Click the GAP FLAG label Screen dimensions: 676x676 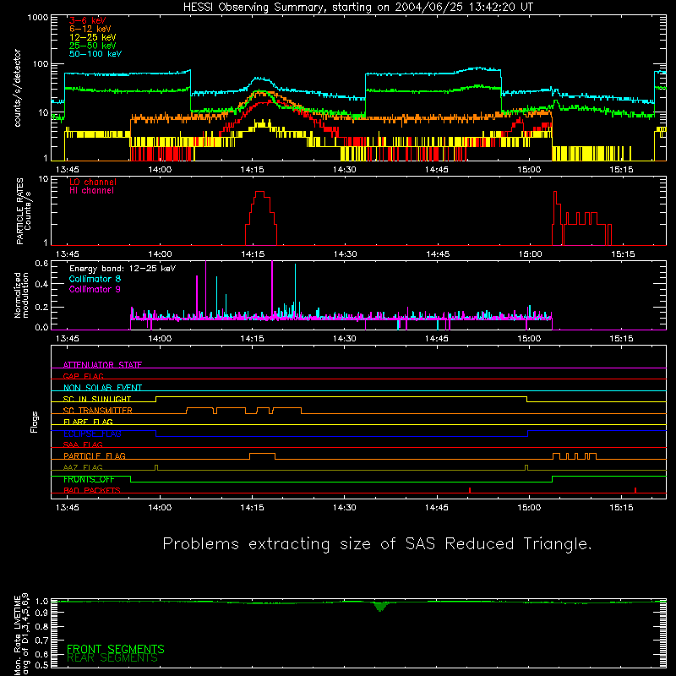coord(83,376)
